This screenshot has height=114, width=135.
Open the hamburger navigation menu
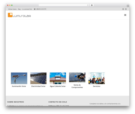click(125, 15)
